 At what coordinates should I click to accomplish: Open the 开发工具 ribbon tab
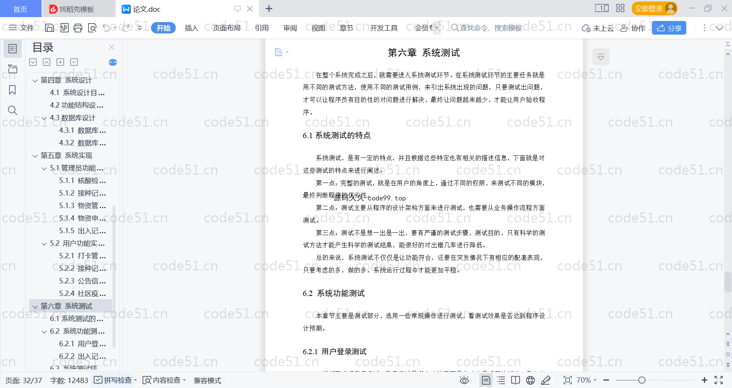click(384, 28)
